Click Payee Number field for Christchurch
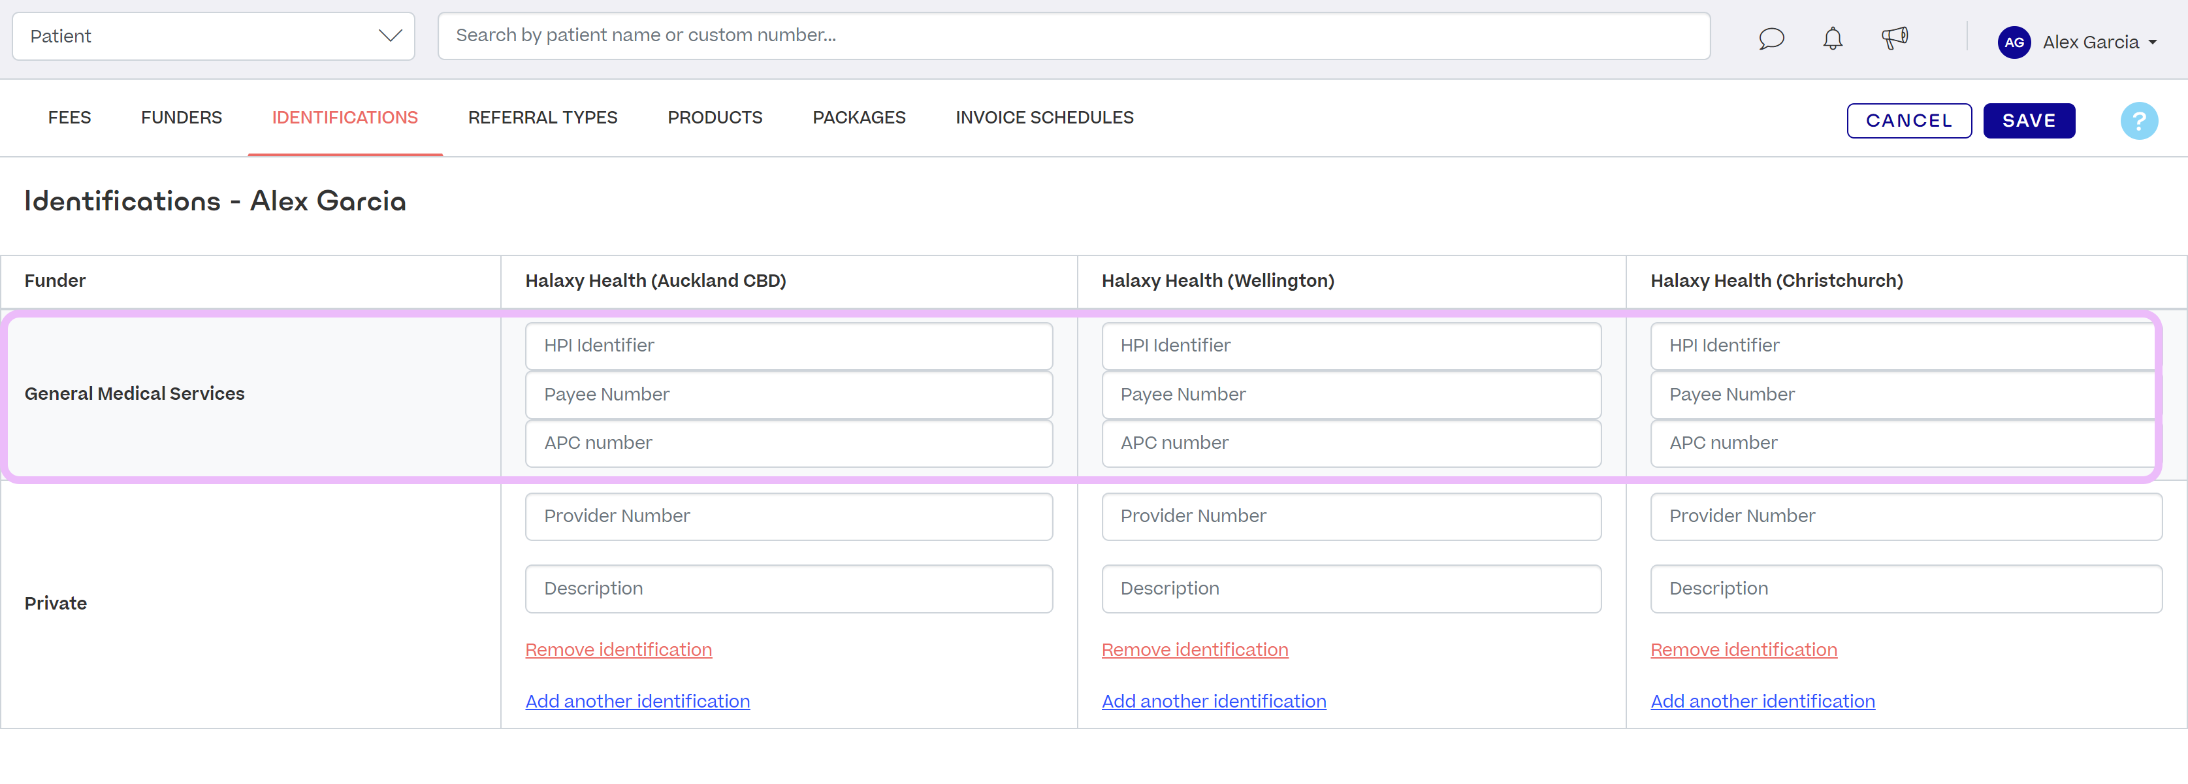Image resolution: width=2188 pixels, height=784 pixels. [x=1905, y=394]
